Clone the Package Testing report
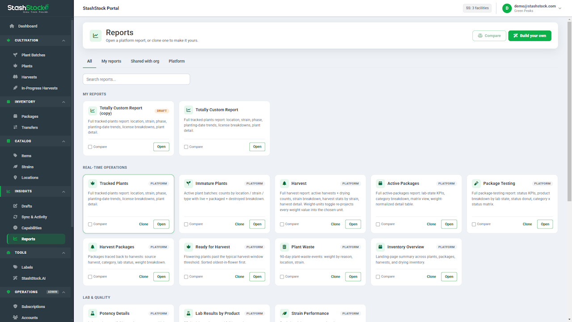 (x=527, y=224)
